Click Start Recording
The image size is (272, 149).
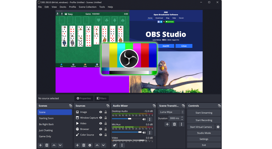click(204, 120)
